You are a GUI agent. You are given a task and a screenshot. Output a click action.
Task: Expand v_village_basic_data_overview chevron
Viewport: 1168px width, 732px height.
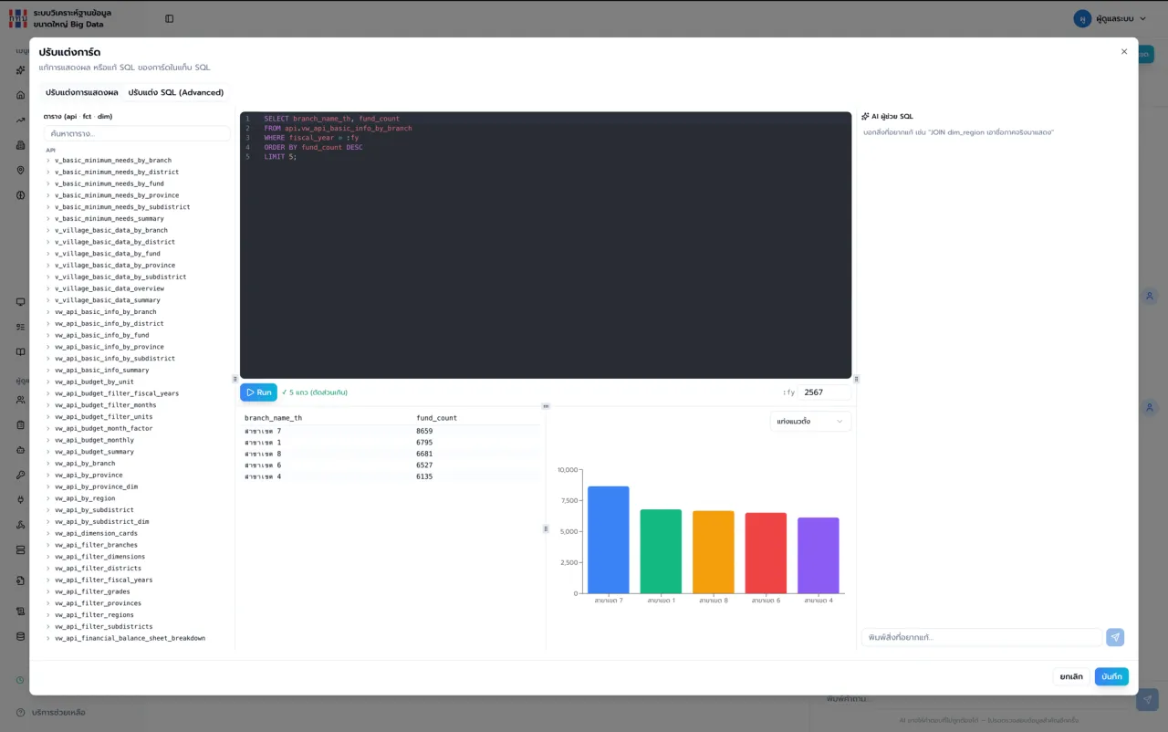pyautogui.click(x=48, y=288)
